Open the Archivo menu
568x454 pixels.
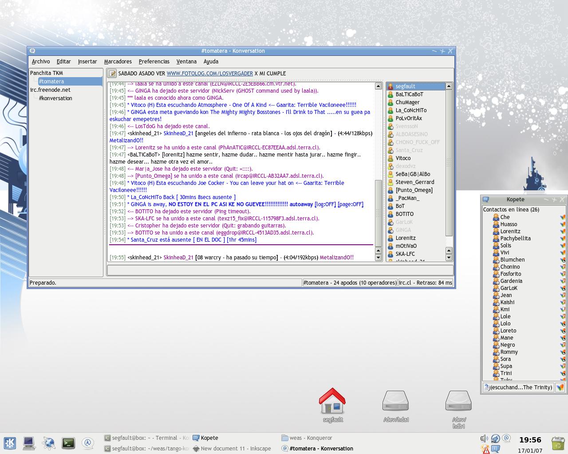41,62
